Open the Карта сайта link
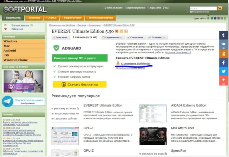 point(155,8)
